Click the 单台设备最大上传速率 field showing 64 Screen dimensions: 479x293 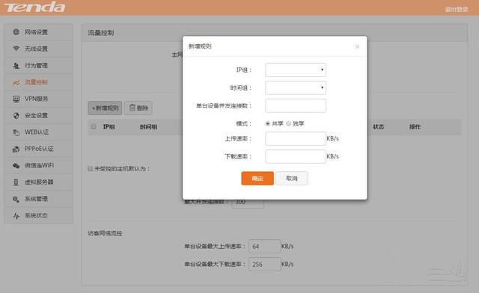click(264, 247)
